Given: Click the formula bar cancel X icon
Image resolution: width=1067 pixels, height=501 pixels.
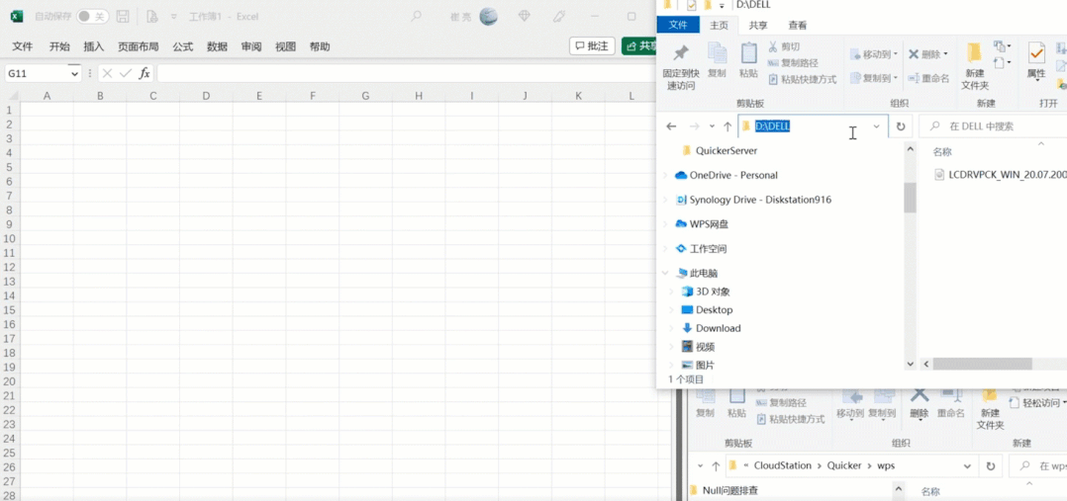Looking at the screenshot, I should pyautogui.click(x=108, y=73).
